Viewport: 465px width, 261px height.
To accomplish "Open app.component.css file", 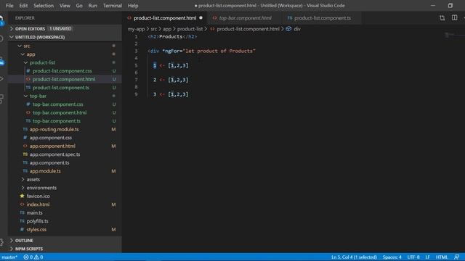I will [50, 138].
